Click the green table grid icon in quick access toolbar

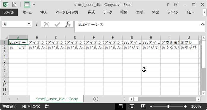click(x=27, y=5)
